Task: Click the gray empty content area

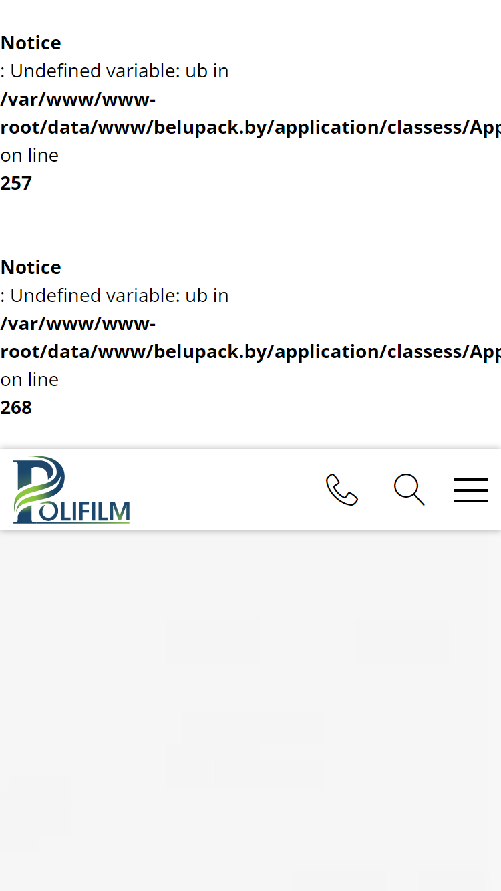Action: [251, 711]
